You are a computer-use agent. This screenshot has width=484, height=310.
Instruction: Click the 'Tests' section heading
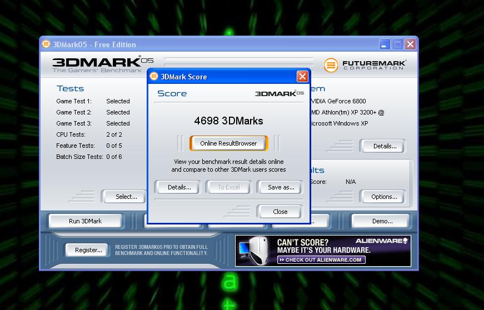click(71, 88)
